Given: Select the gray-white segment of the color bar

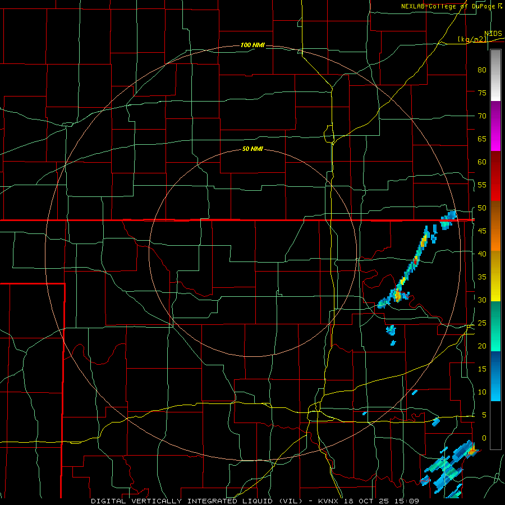Looking at the screenshot, I should [495, 75].
